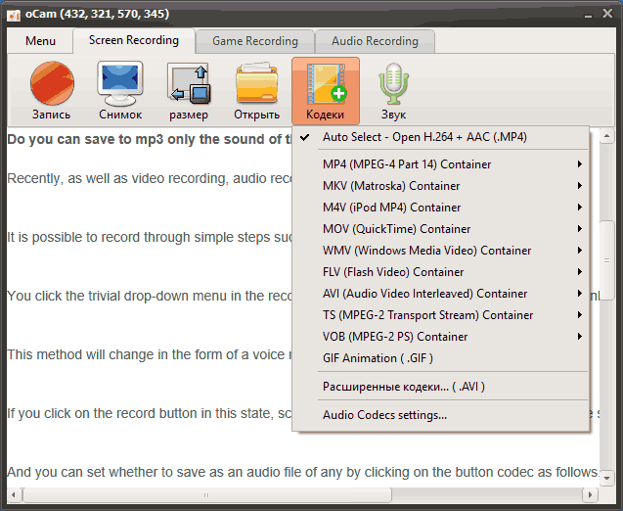
Task: Expand FLV (Flash Video) Container submenu
Action: (x=440, y=271)
